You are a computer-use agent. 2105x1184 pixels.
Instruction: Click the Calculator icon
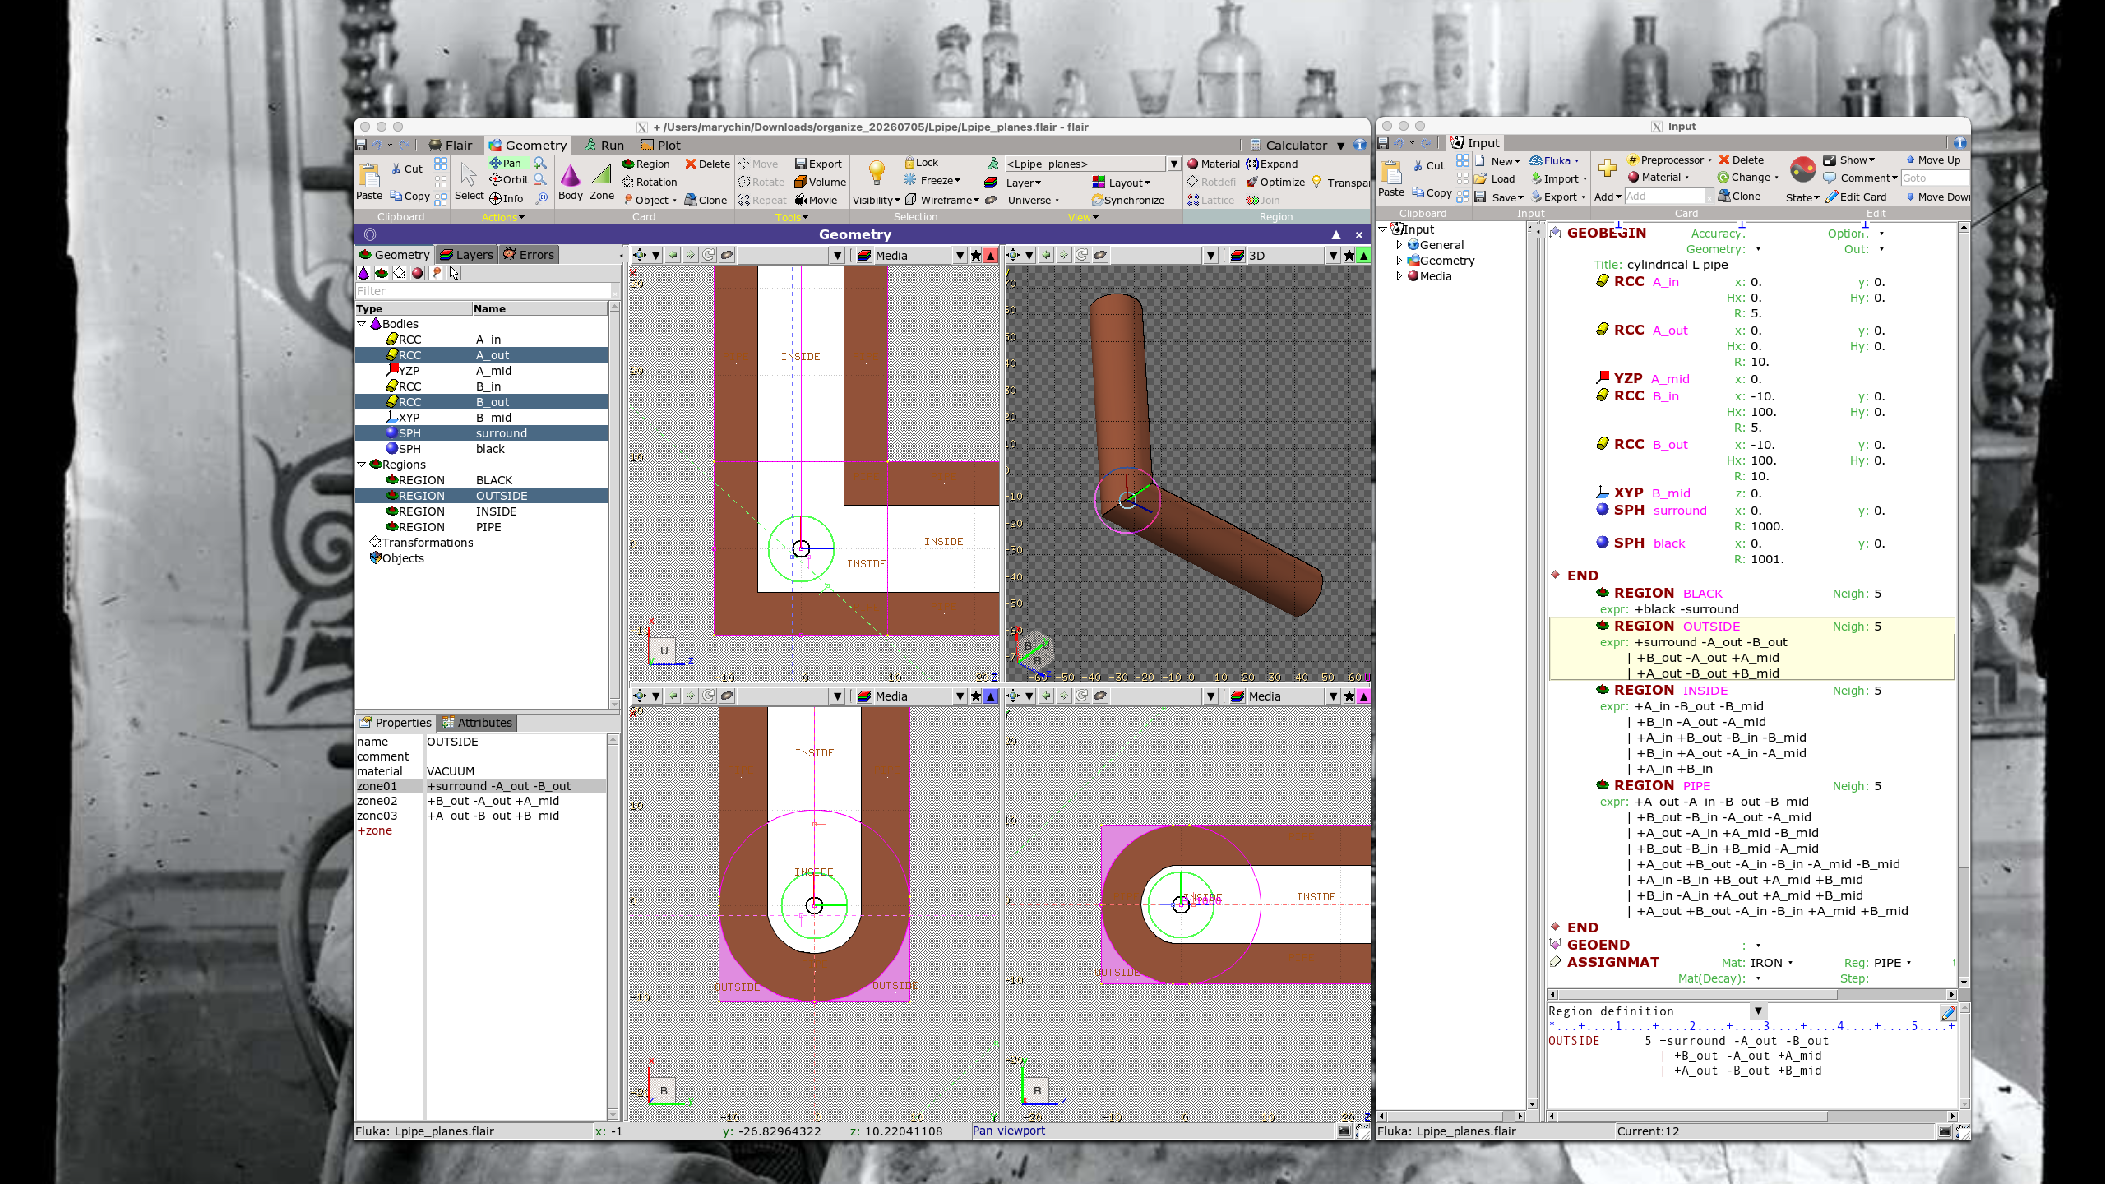tap(1255, 146)
